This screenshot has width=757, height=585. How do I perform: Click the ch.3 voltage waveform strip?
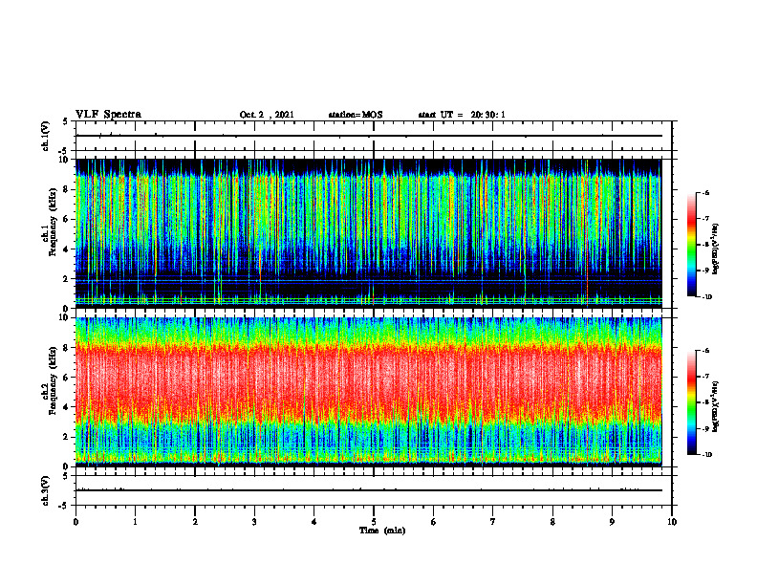[x=374, y=490]
